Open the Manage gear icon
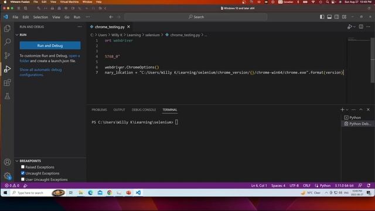The height and width of the screenshot is (211, 375). [7, 176]
